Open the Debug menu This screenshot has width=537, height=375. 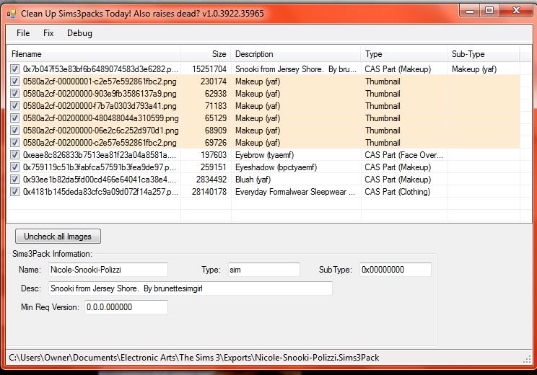tap(79, 33)
